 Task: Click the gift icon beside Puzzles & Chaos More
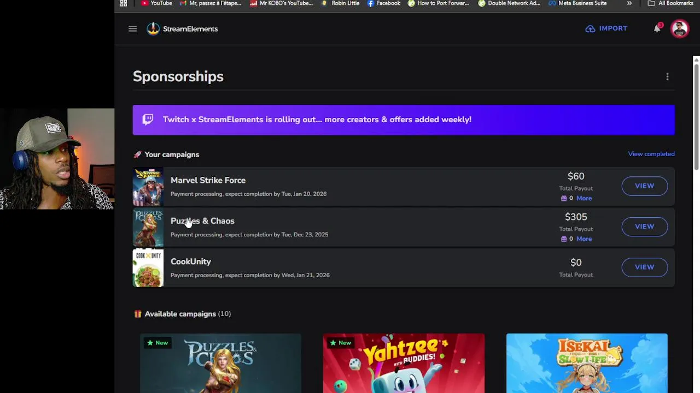[564, 239]
